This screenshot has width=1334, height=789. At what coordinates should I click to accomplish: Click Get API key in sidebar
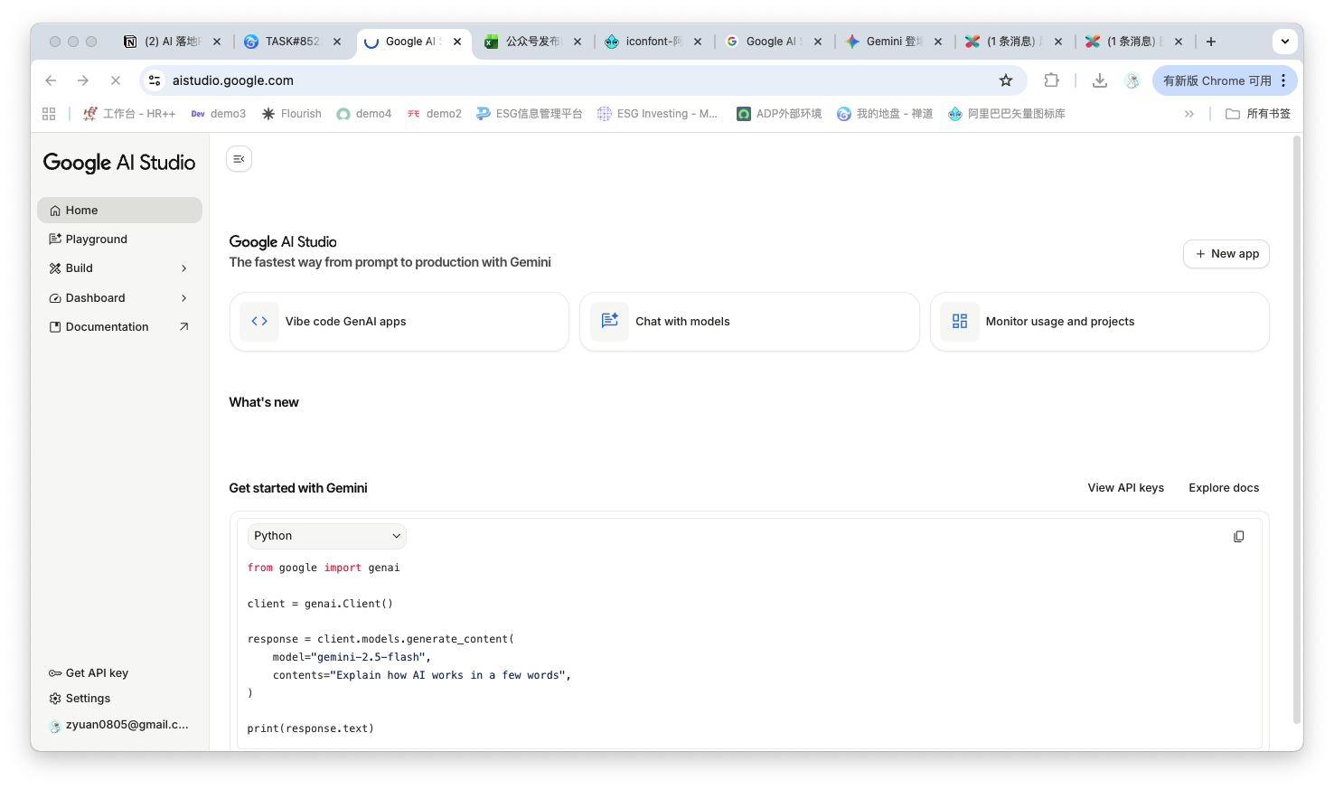pyautogui.click(x=97, y=673)
